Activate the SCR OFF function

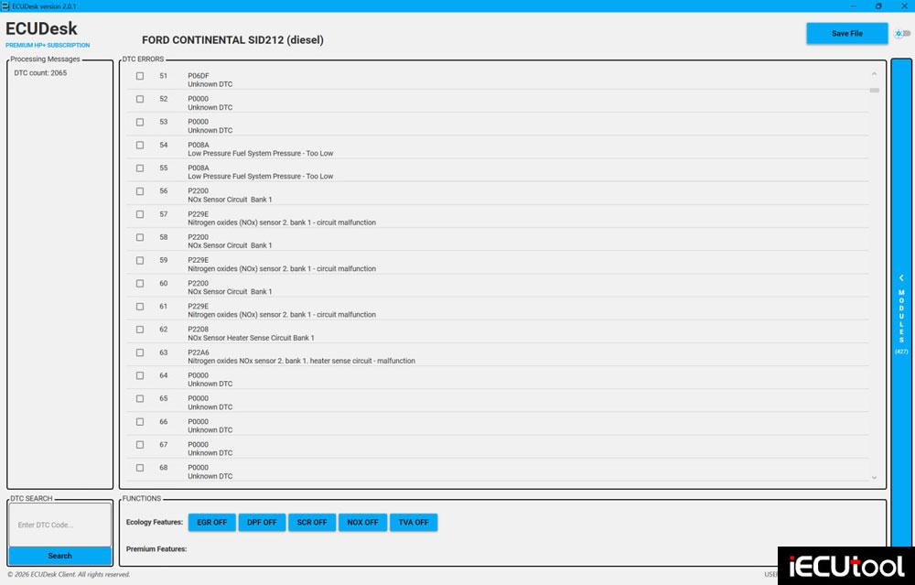pos(312,523)
